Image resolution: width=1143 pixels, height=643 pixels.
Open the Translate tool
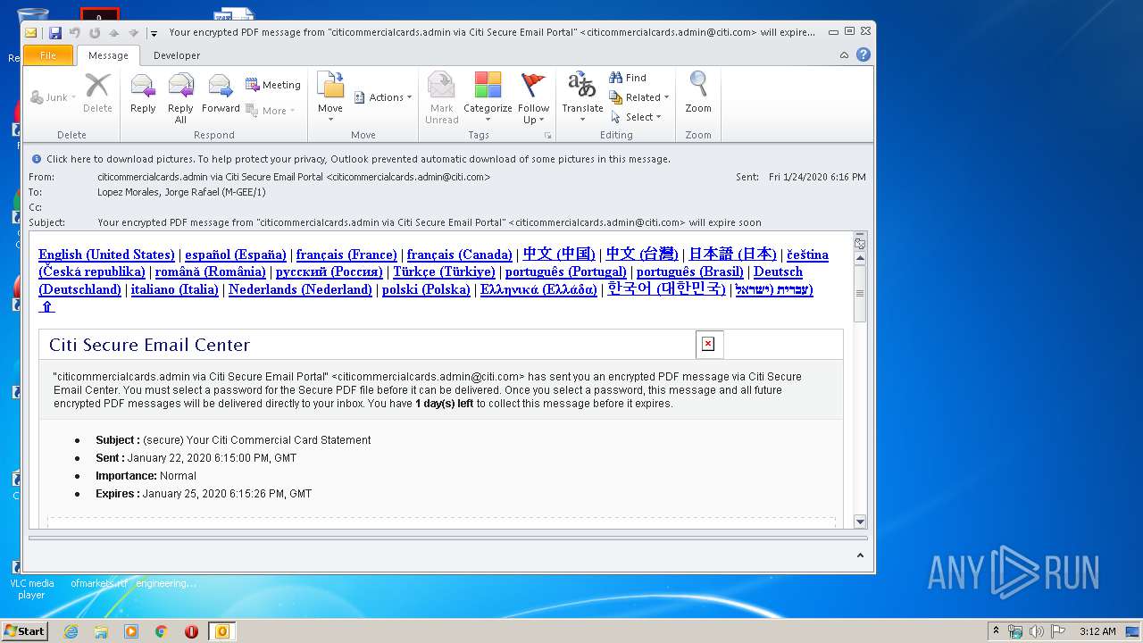[582, 96]
